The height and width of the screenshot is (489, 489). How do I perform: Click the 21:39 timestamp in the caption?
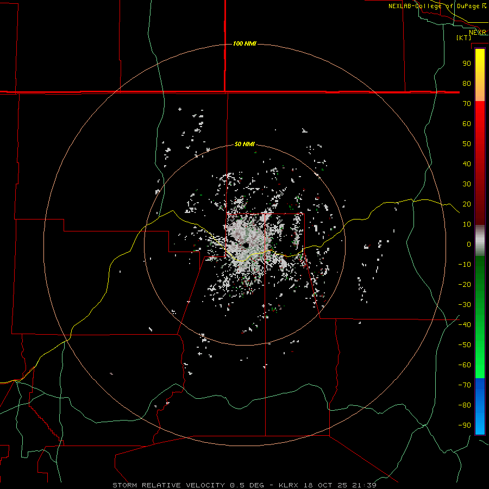click(364, 485)
